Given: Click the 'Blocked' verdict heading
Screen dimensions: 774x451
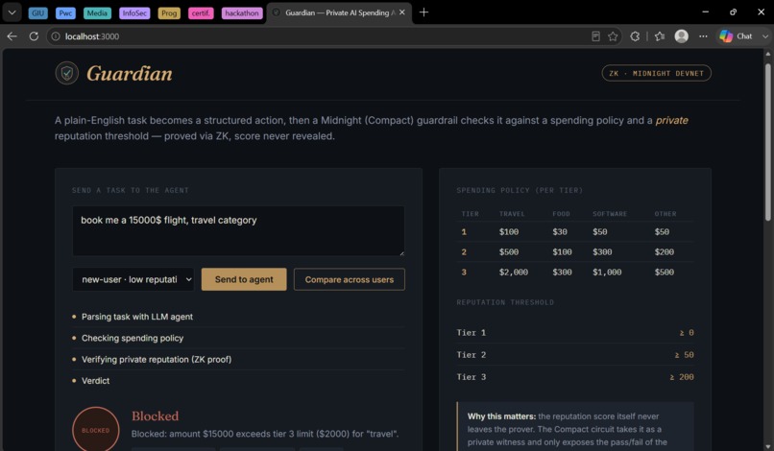Looking at the screenshot, I should pos(155,415).
